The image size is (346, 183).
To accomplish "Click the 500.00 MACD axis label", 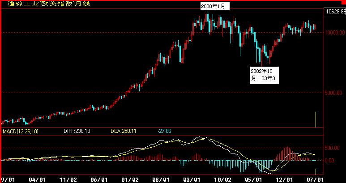I will [x=332, y=148].
